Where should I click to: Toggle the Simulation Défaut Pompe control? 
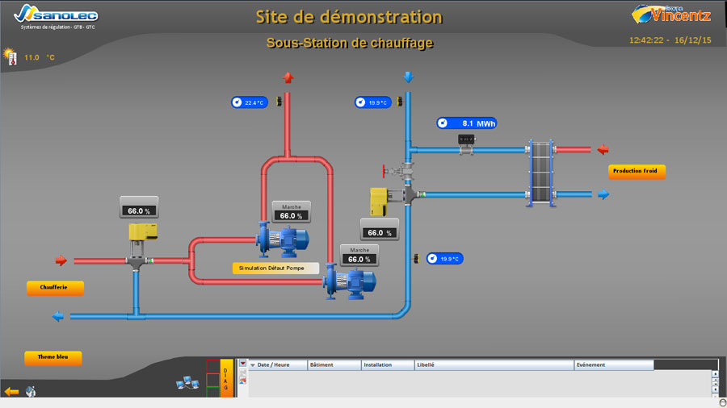(x=275, y=268)
